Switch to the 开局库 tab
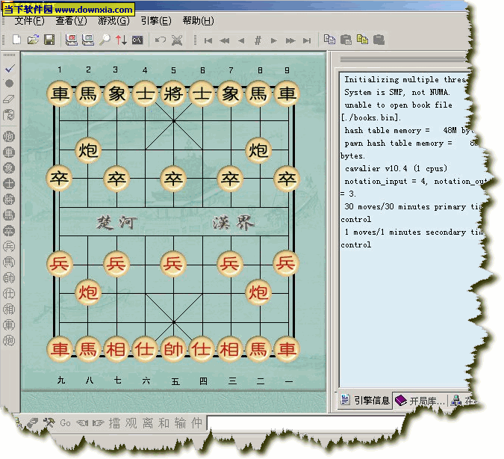The height and width of the screenshot is (459, 504). pos(420,401)
